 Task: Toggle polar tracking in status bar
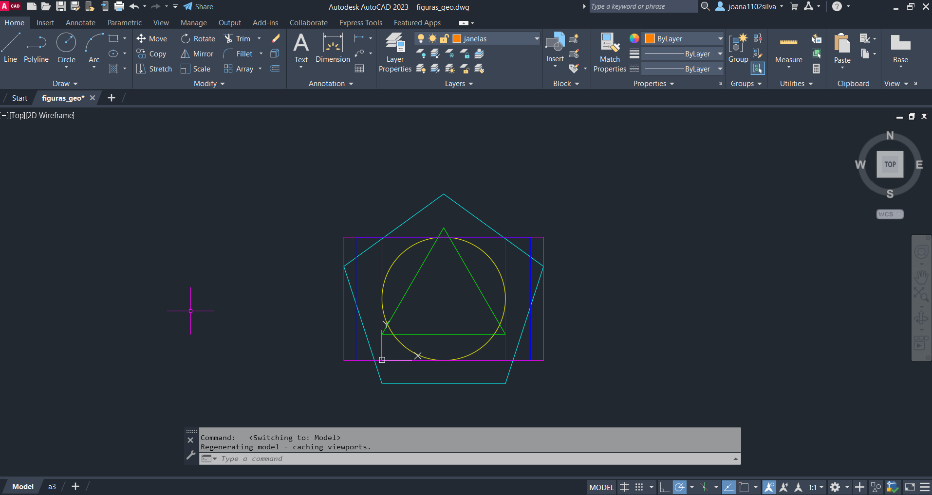679,487
